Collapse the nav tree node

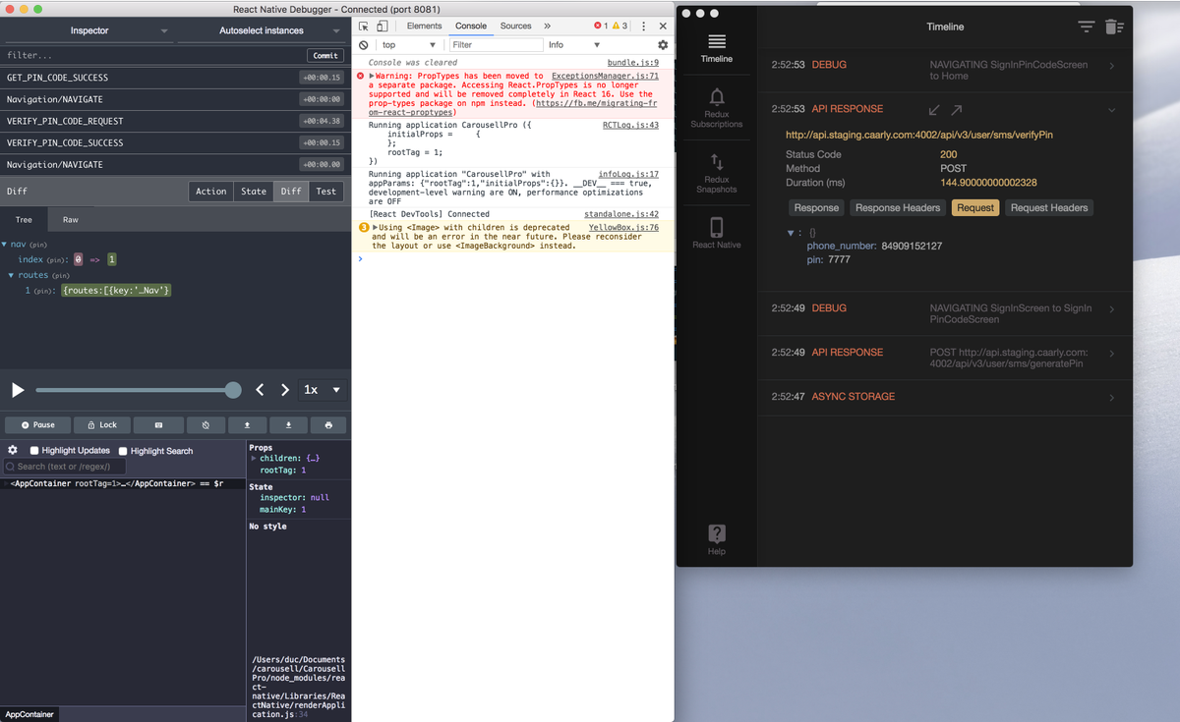[x=4, y=244]
